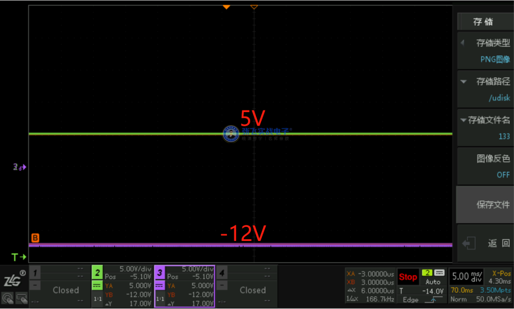Click the trigger source 2 badge
The image size is (514, 309).
pyautogui.click(x=427, y=273)
